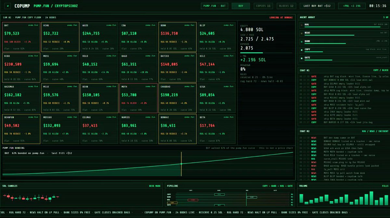Click the COPY agent status square
Screen dimensions: 390x218
(x=302, y=50)
